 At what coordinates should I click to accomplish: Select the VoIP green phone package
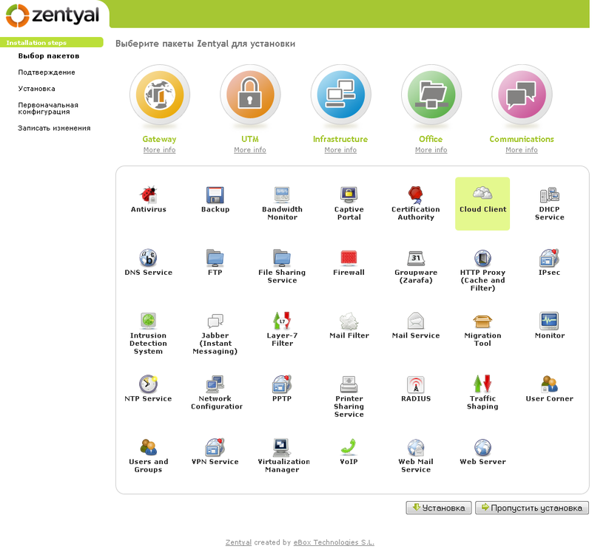(349, 452)
